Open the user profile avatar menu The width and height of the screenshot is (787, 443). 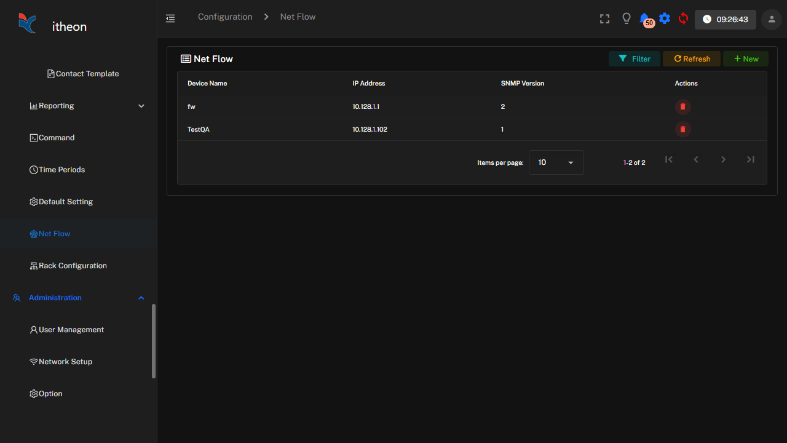pos(772,19)
